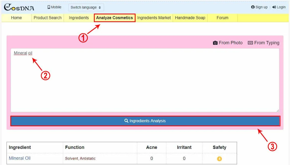Switch ingredient input to From Photo mode

[x=228, y=43]
